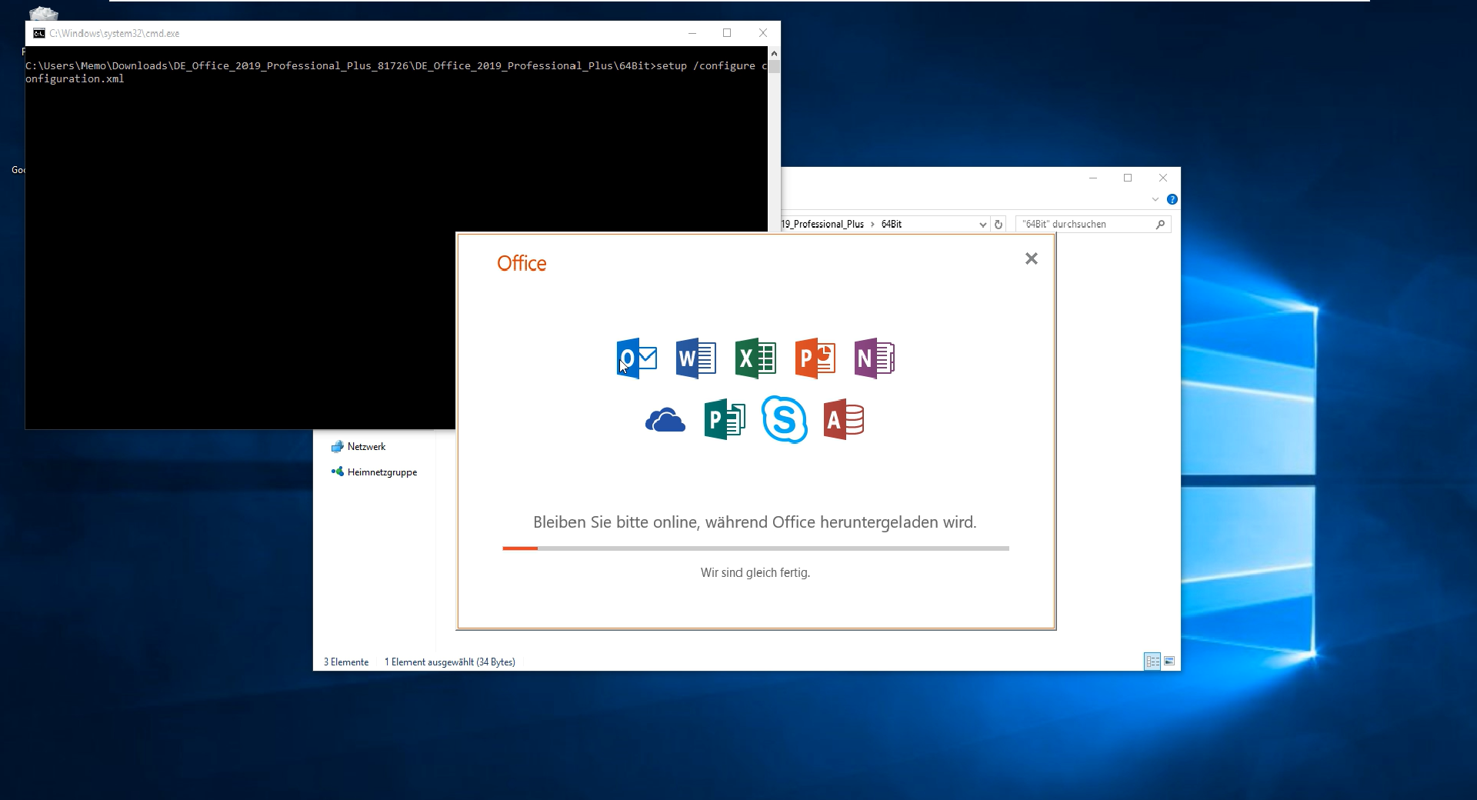Click the Skype icon in Office installer

[785, 420]
